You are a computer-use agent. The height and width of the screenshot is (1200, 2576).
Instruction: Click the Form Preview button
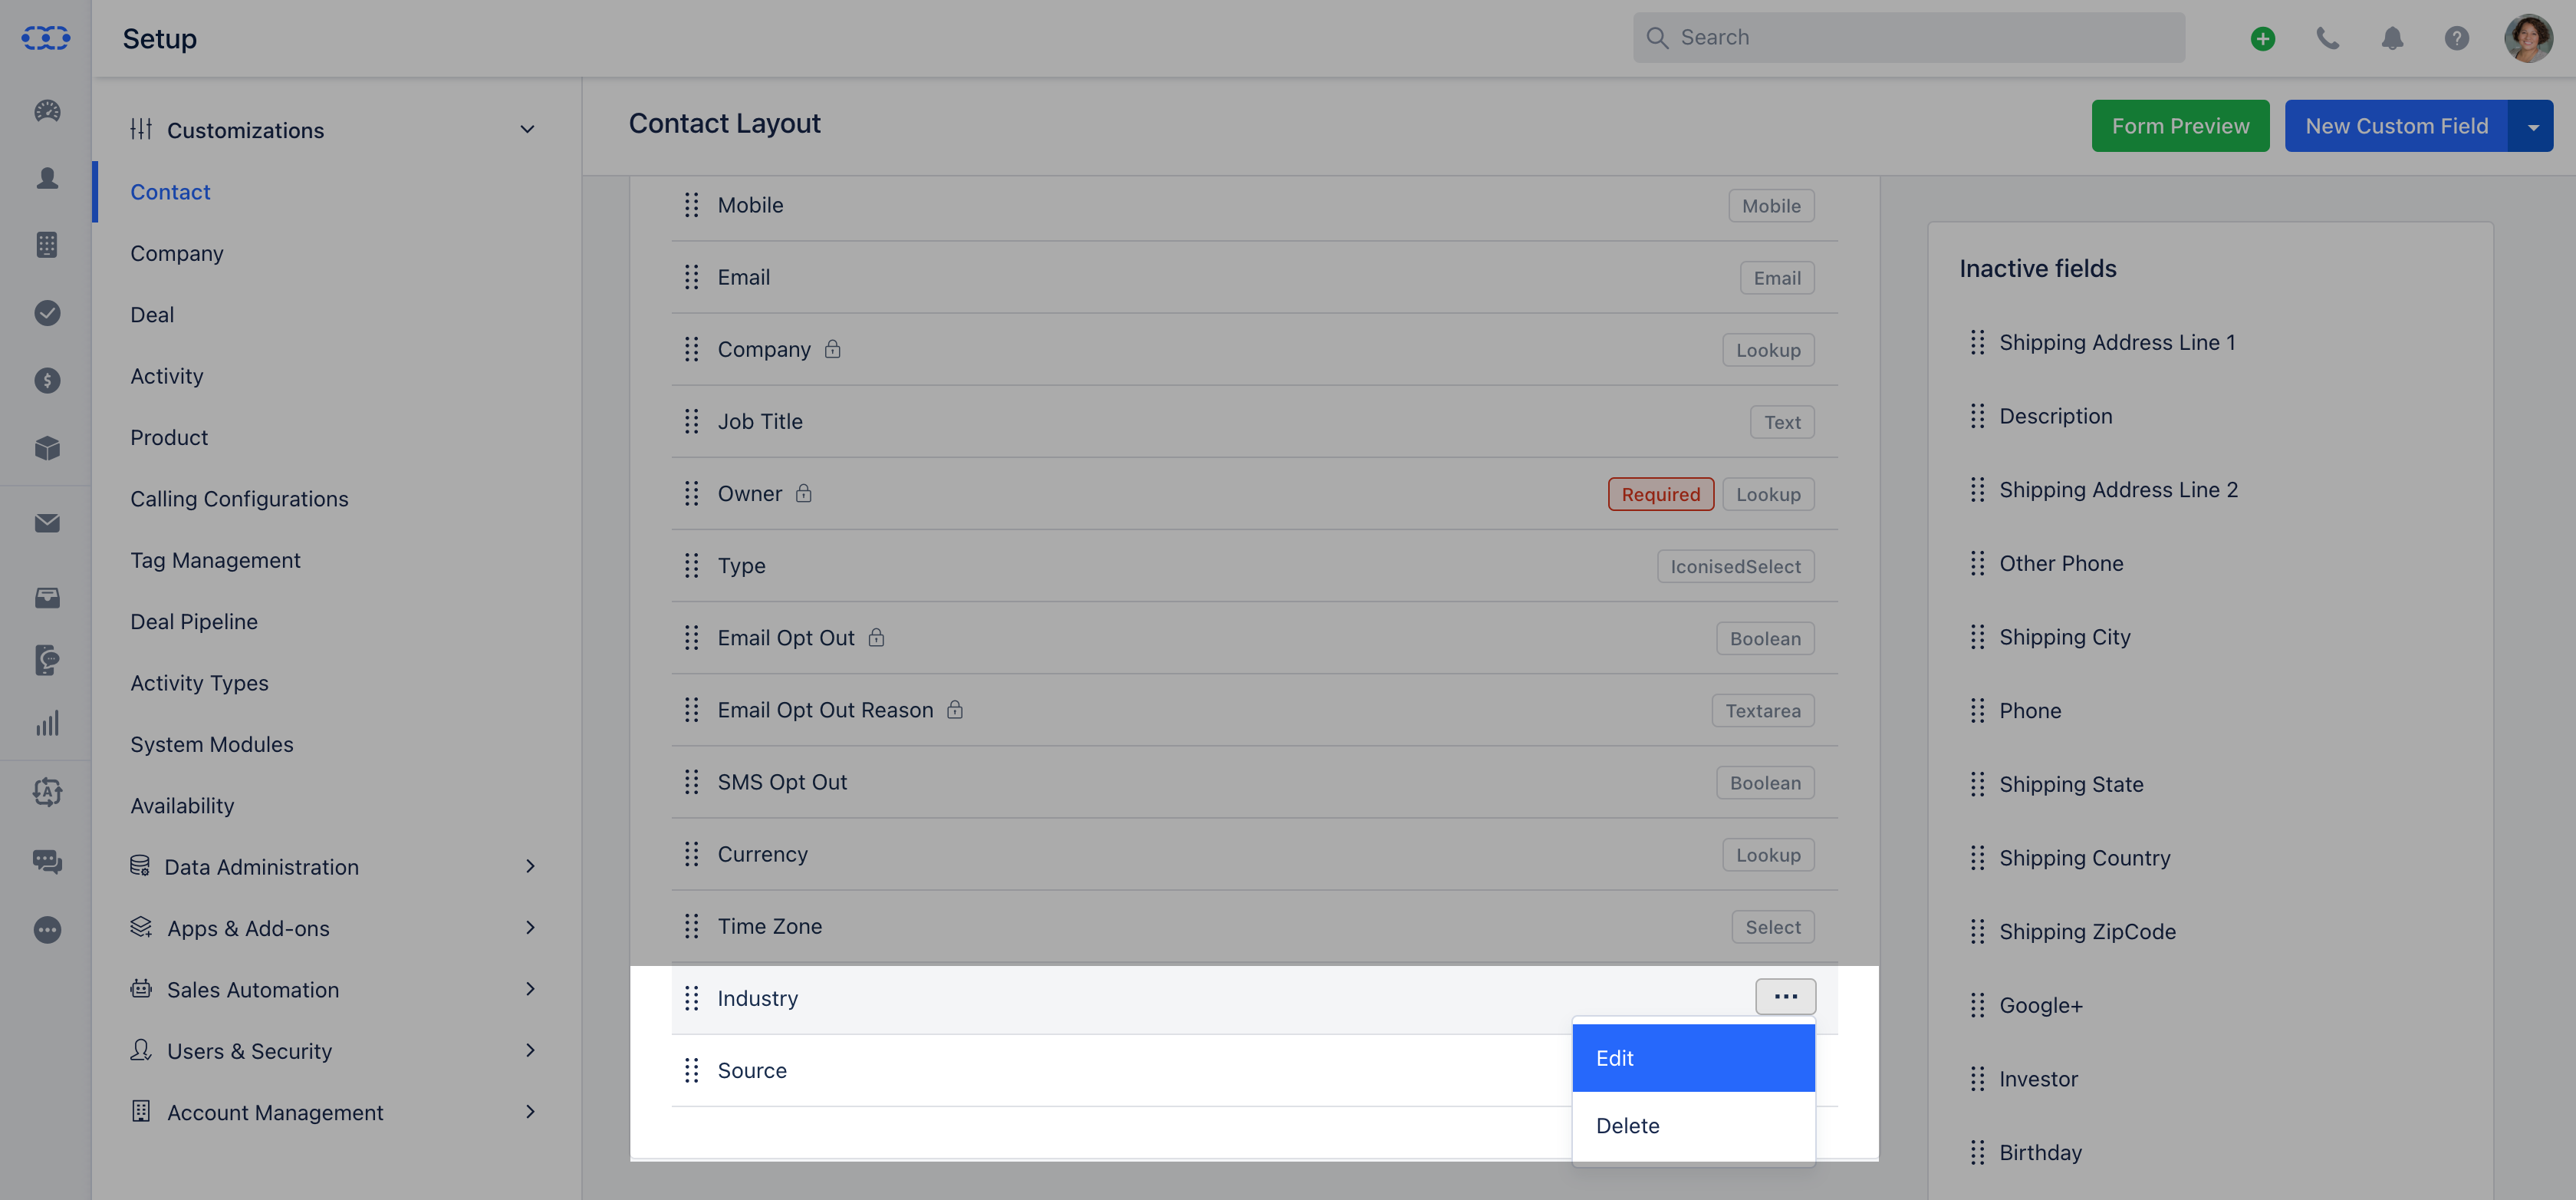pos(2180,126)
